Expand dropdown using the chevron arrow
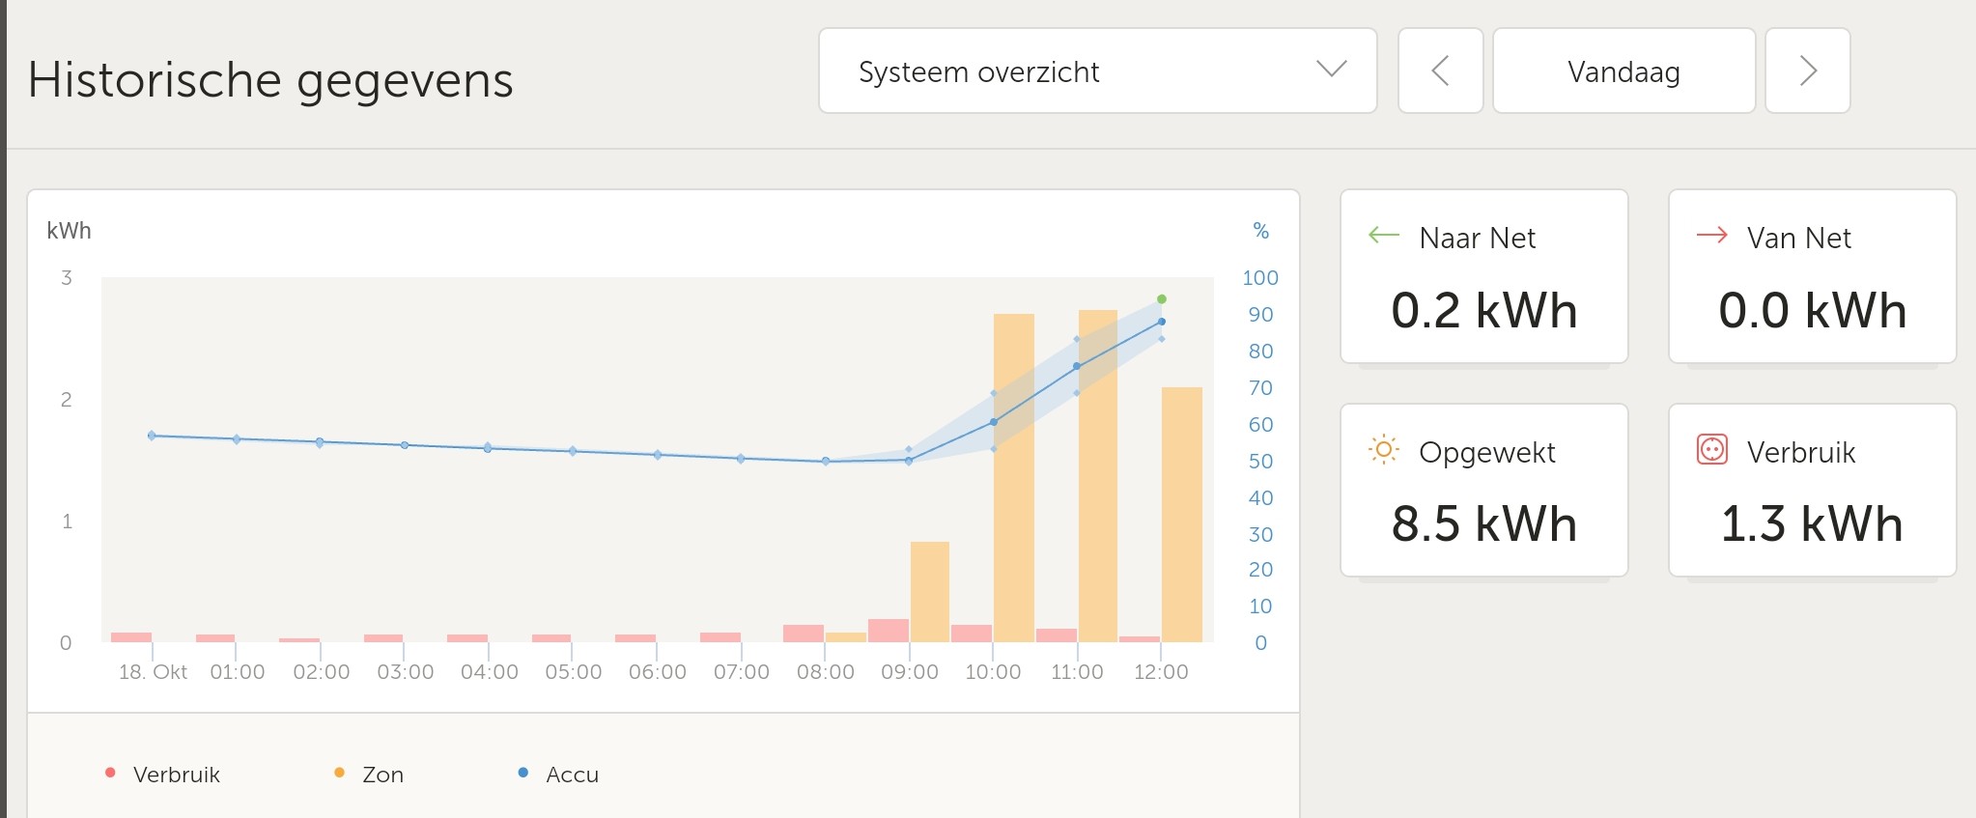Image resolution: width=1976 pixels, height=818 pixels. coord(1331,70)
